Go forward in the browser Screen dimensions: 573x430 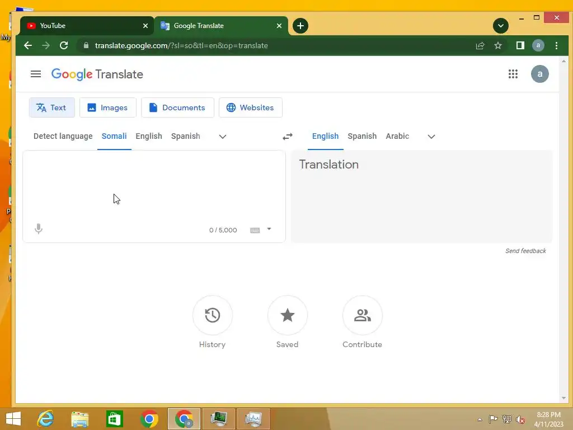tap(46, 45)
